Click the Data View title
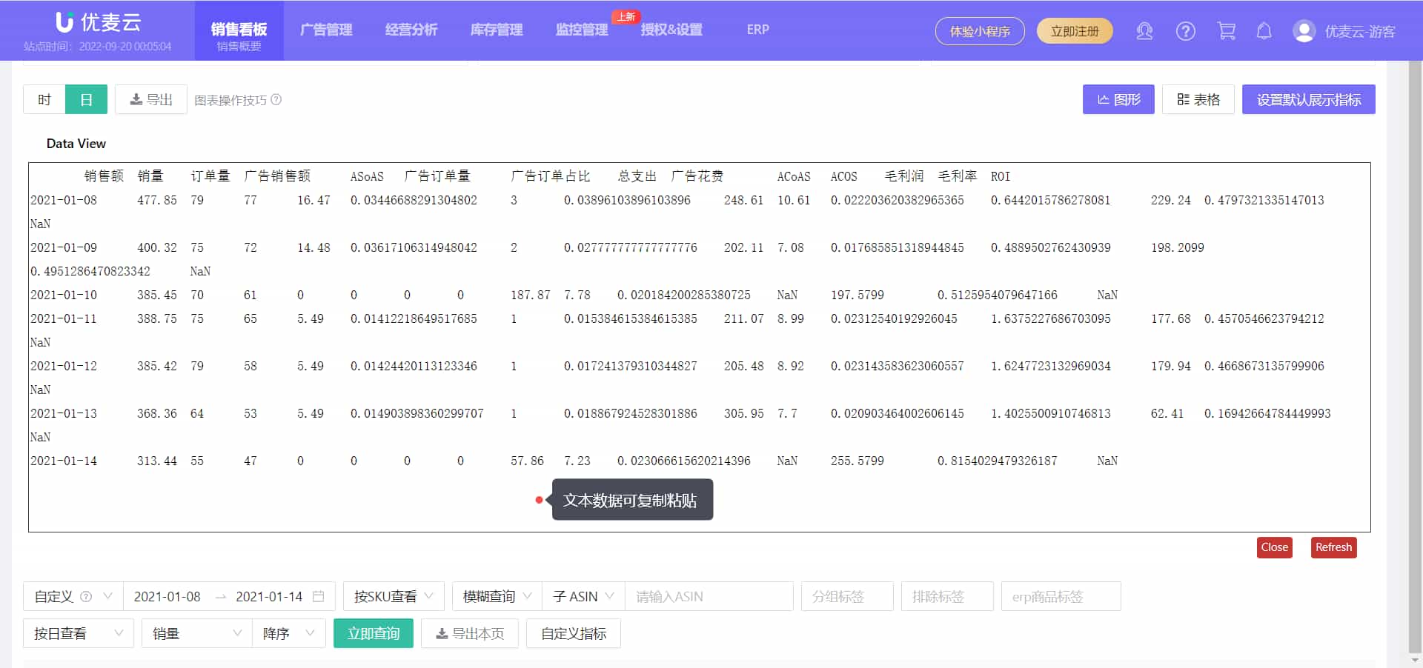The image size is (1423, 668). click(76, 144)
